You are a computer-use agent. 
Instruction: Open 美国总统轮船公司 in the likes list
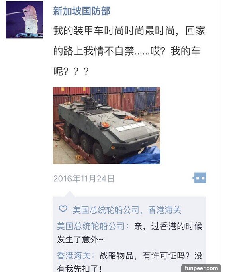click(x=106, y=210)
